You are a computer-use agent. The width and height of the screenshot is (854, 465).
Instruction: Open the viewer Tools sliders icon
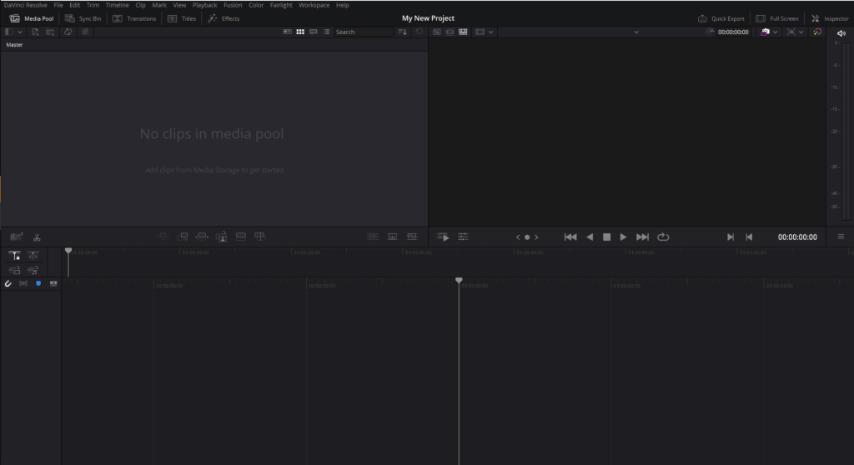[463, 237]
